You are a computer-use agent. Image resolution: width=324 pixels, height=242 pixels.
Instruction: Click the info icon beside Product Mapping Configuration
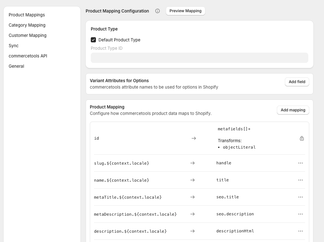(x=158, y=11)
